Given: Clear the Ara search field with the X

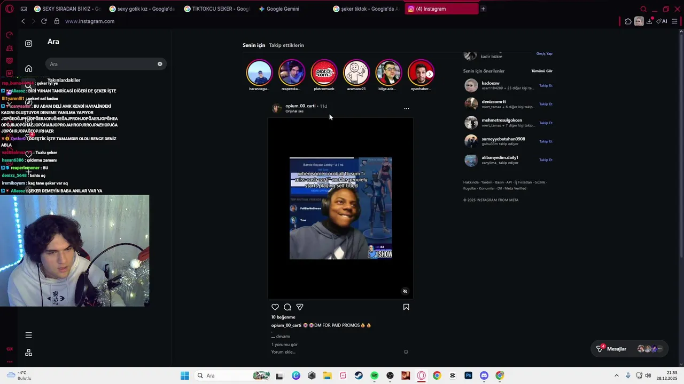Looking at the screenshot, I should click(160, 64).
